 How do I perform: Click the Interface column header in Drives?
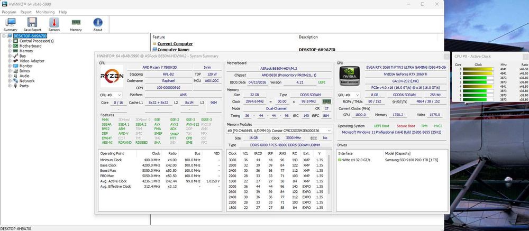point(345,153)
